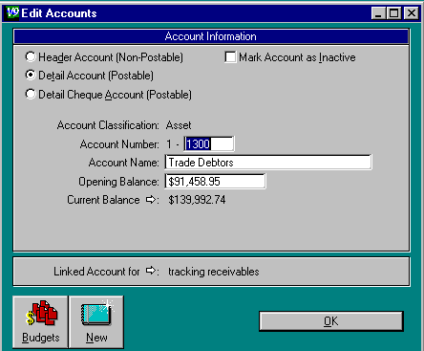Click the Current Balance arrow icon

point(151,200)
